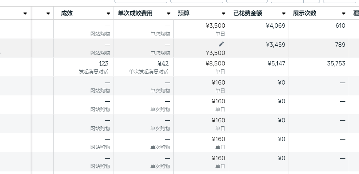Open the underlined 123 results value

(104, 63)
